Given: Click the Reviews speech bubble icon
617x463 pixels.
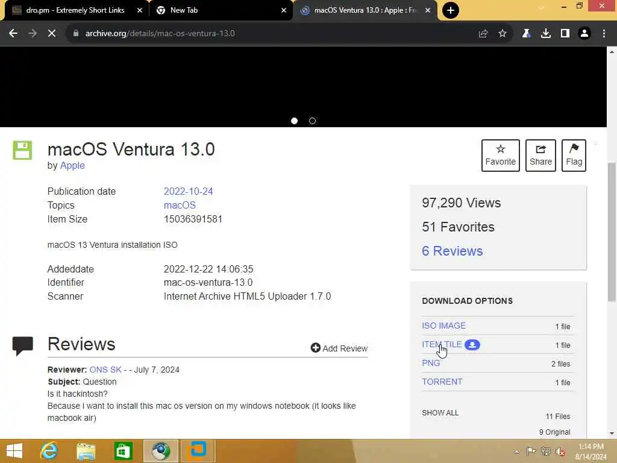Looking at the screenshot, I should (x=22, y=346).
